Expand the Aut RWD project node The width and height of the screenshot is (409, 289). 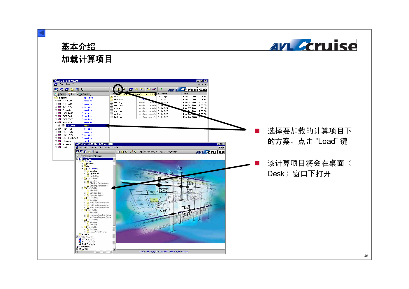(x=56, y=107)
